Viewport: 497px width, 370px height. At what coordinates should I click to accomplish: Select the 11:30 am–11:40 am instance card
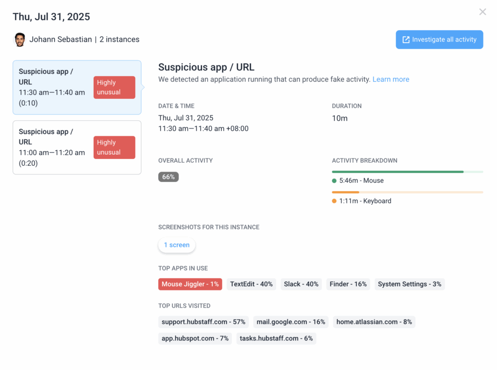(77, 87)
